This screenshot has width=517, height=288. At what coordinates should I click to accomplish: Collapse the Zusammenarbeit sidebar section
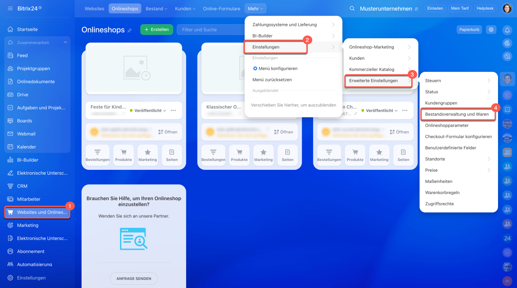tap(65, 43)
